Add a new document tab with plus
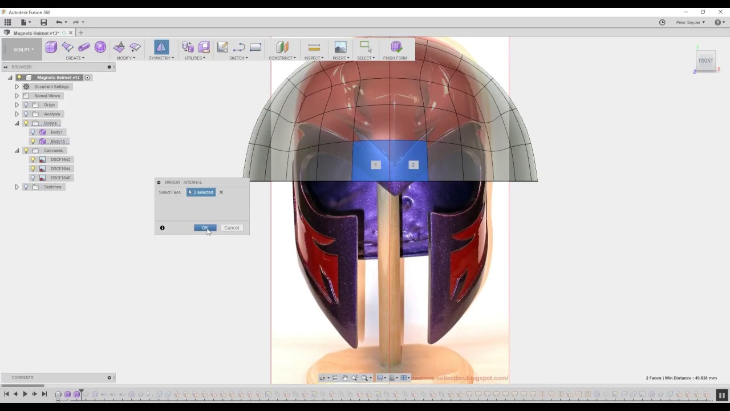Image resolution: width=730 pixels, height=411 pixels. coord(81,33)
